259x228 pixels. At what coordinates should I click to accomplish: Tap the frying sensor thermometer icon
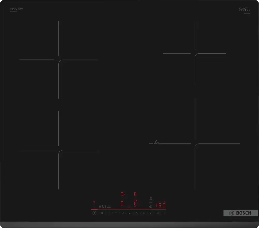[x=151, y=199]
